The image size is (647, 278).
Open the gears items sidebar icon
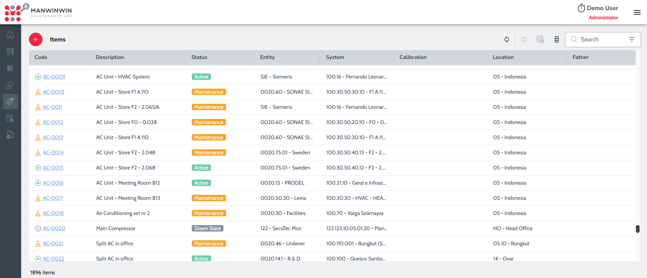(10, 101)
